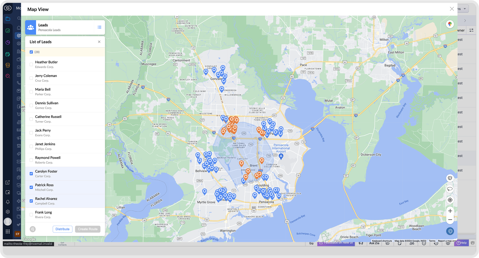The height and width of the screenshot is (258, 479).
Task: Click the grey route optimizer icon beside Distribute
Action: click(x=33, y=229)
